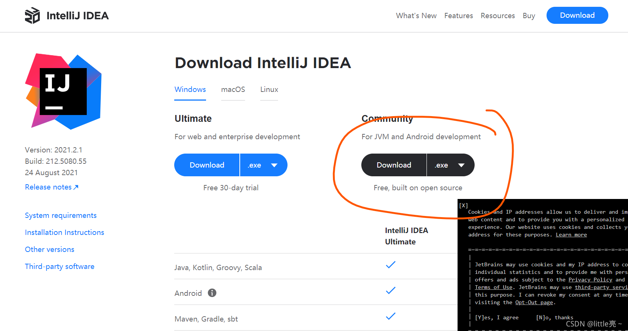The height and width of the screenshot is (331, 628).
Task: Click 'Free 30-day trial' text
Action: [231, 188]
